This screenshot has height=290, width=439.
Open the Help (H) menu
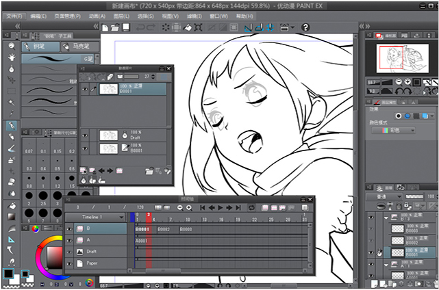point(244,16)
